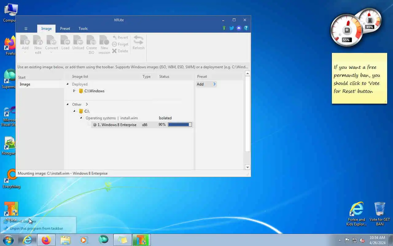
Task: Click the Create ISO toolbar icon
Action: [x=91, y=45]
